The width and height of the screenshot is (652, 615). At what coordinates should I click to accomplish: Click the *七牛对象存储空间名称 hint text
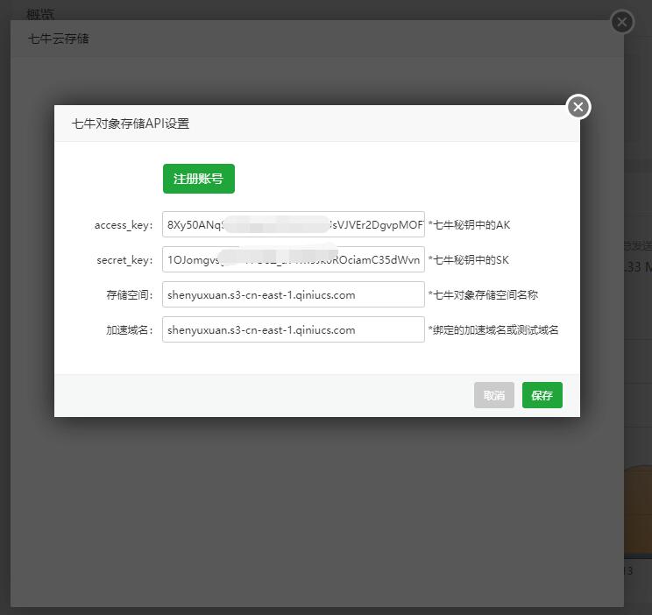click(483, 295)
